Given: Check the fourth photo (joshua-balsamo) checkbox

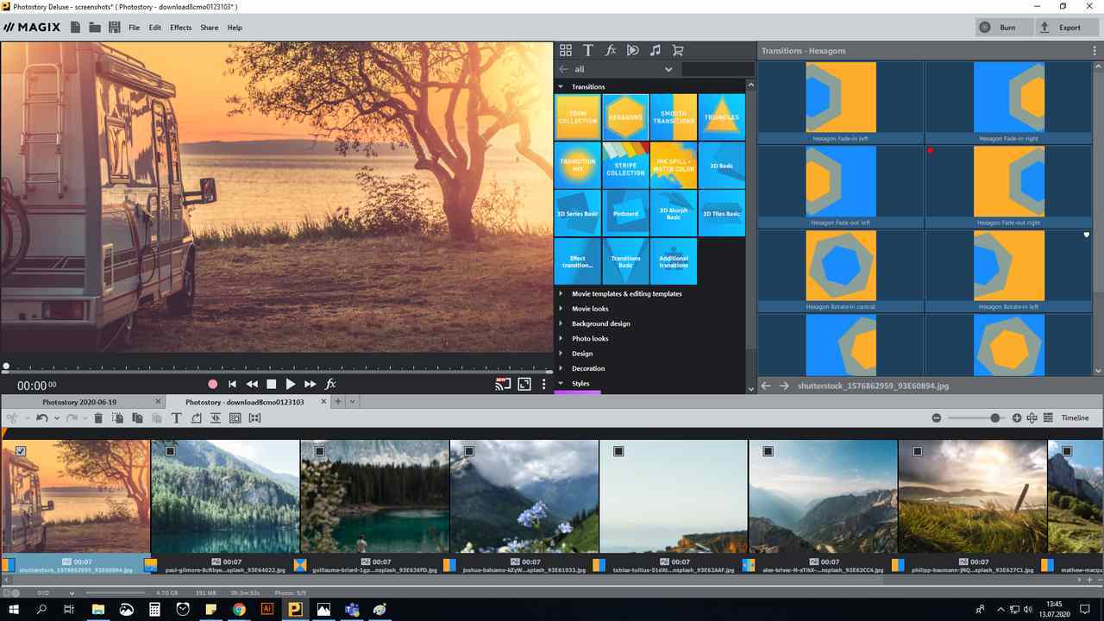Looking at the screenshot, I should pos(469,451).
